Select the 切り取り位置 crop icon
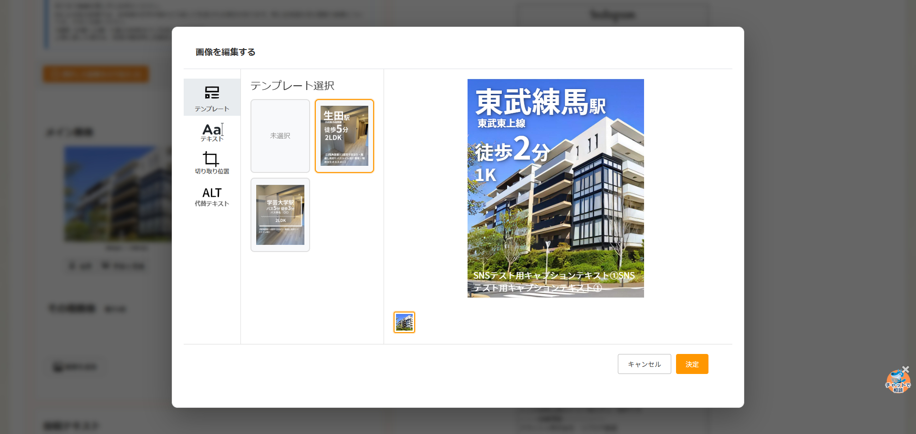The image size is (916, 434). (212, 162)
